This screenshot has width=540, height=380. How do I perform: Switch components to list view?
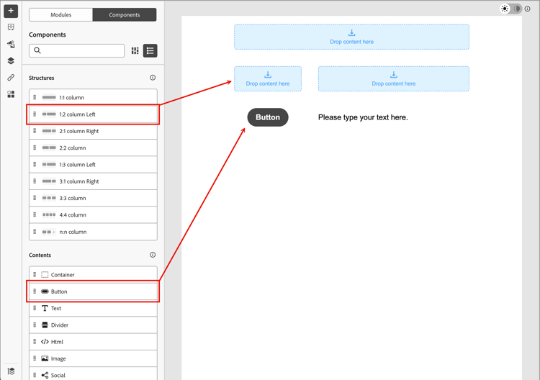coord(150,50)
